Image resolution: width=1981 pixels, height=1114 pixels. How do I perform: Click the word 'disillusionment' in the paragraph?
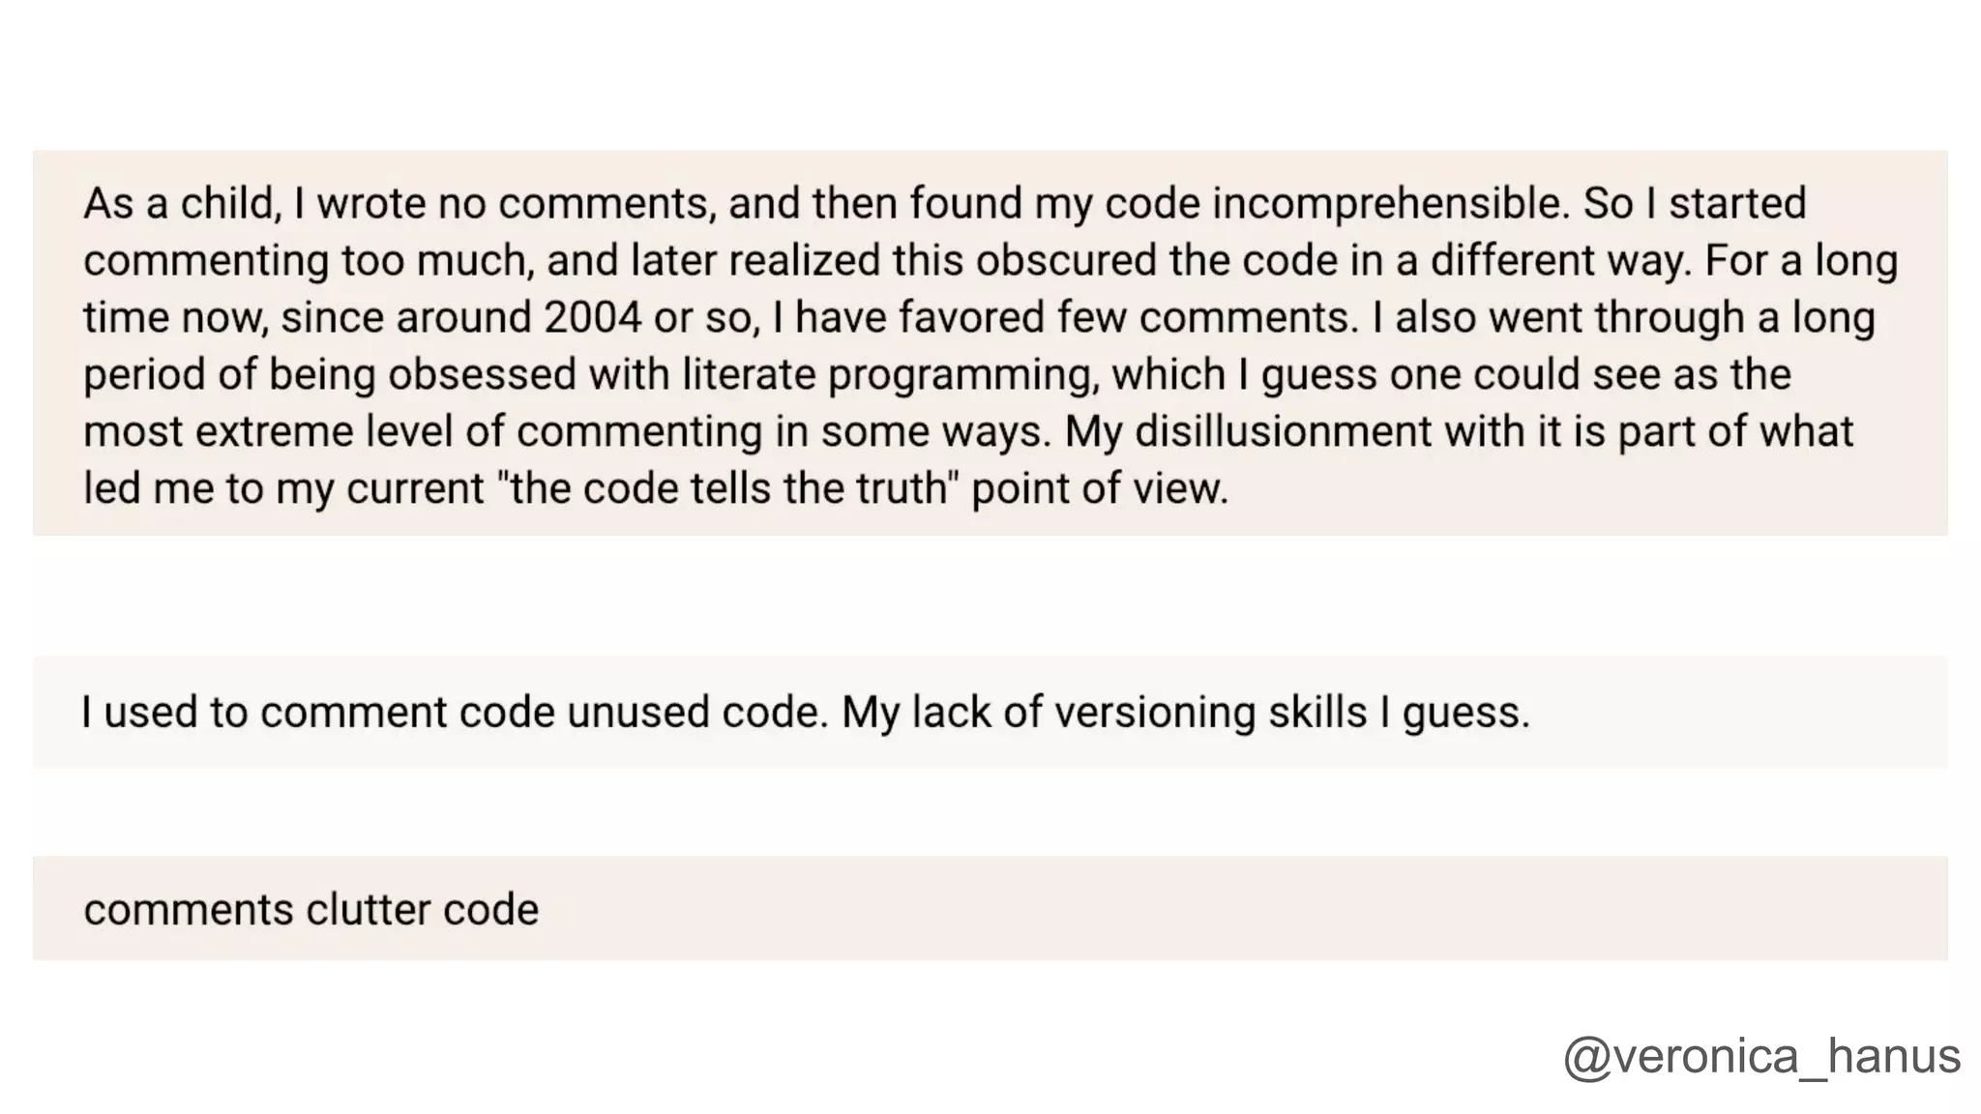[1283, 431]
